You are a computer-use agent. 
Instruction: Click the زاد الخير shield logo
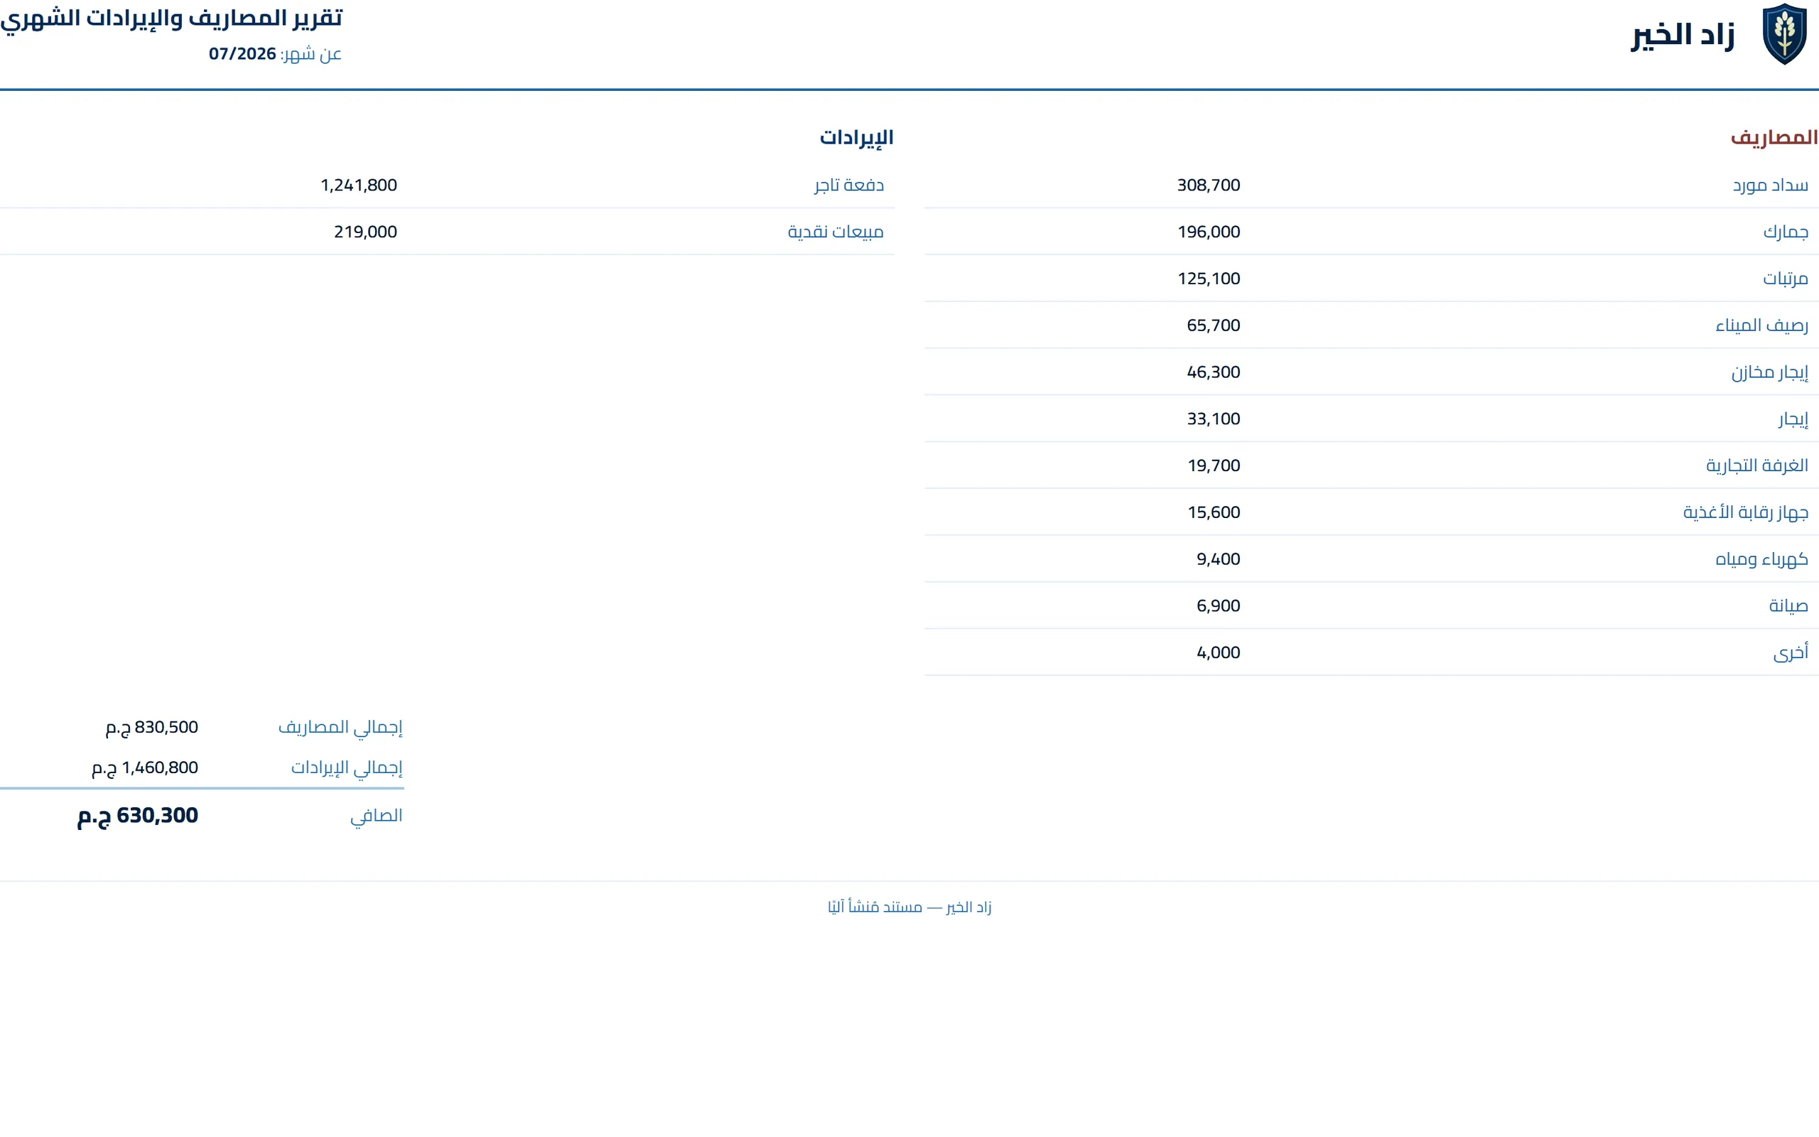click(1784, 34)
